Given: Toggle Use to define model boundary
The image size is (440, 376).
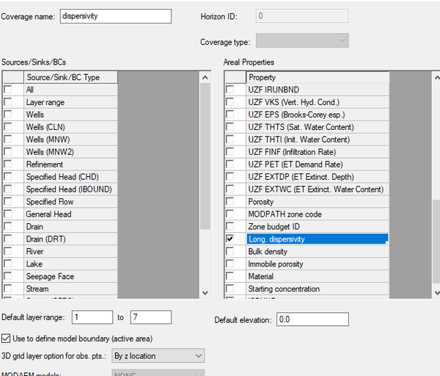Looking at the screenshot, I should [x=7, y=339].
